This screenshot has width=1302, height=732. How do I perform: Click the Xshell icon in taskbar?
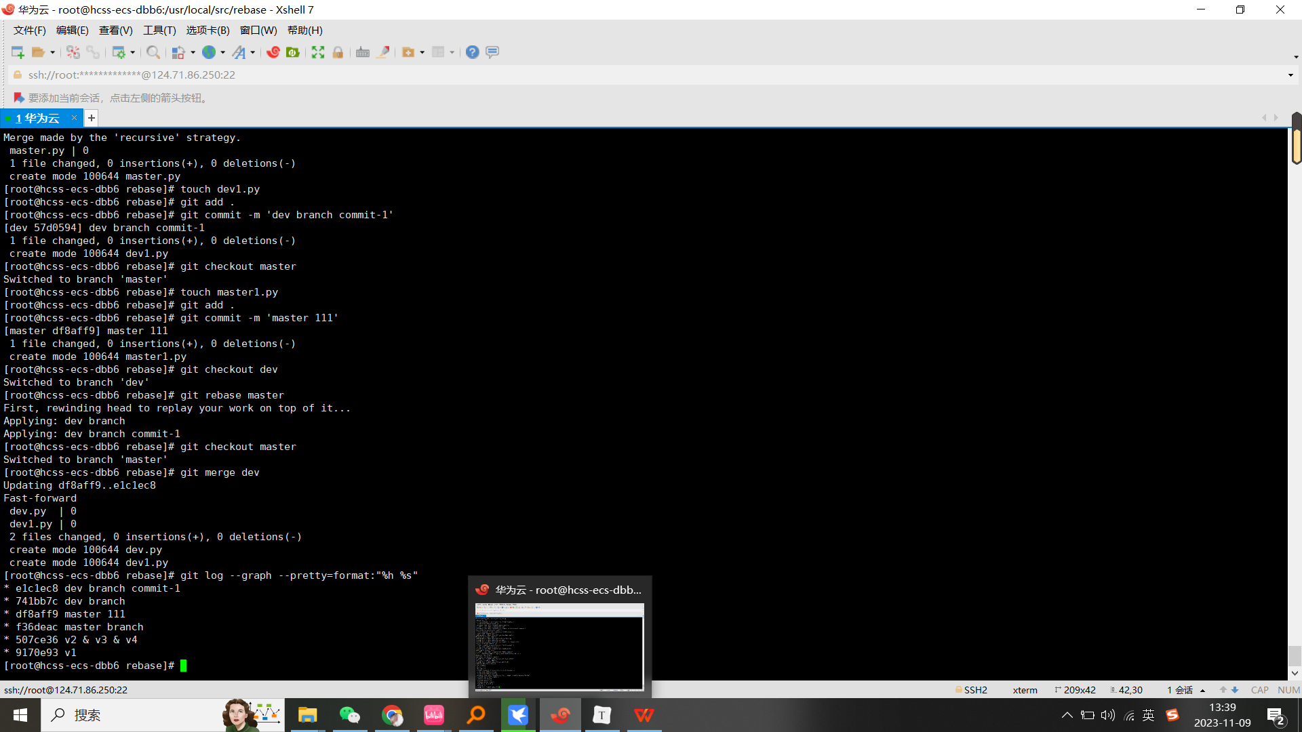coord(559,714)
